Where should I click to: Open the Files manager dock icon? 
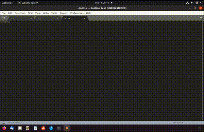pyautogui.click(x=20, y=128)
